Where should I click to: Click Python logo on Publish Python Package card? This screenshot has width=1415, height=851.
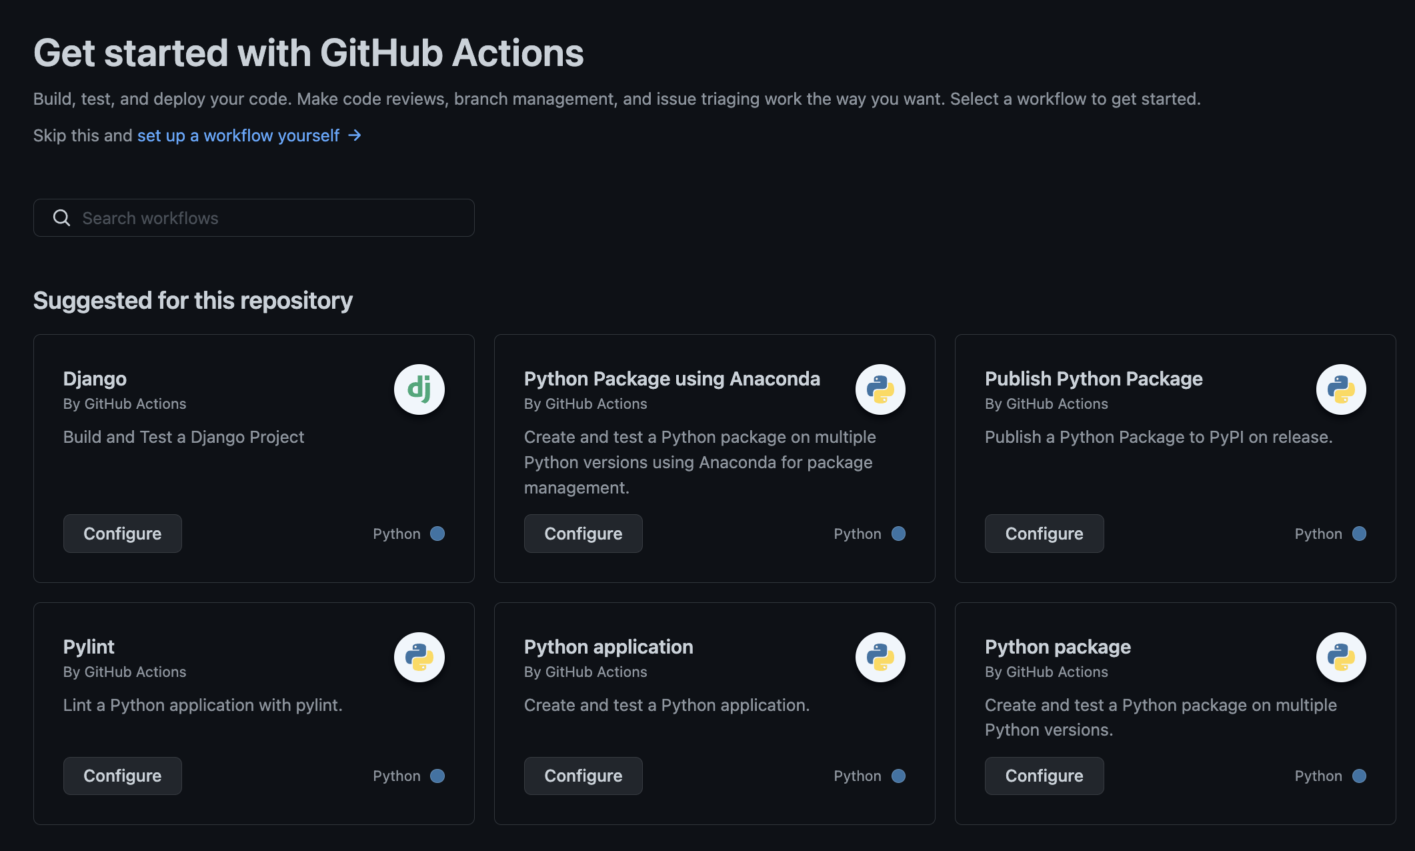[x=1341, y=389]
